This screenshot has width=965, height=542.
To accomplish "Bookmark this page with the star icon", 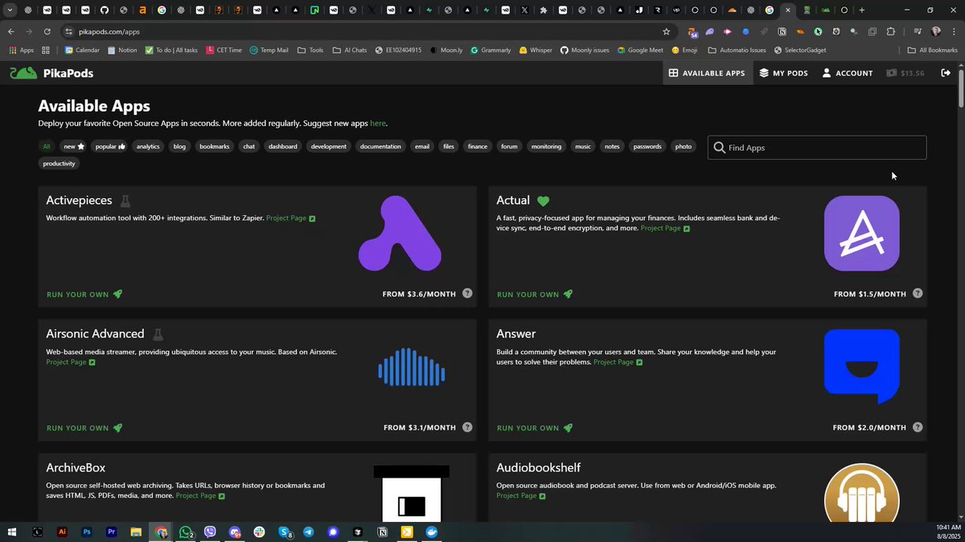I will click(666, 31).
